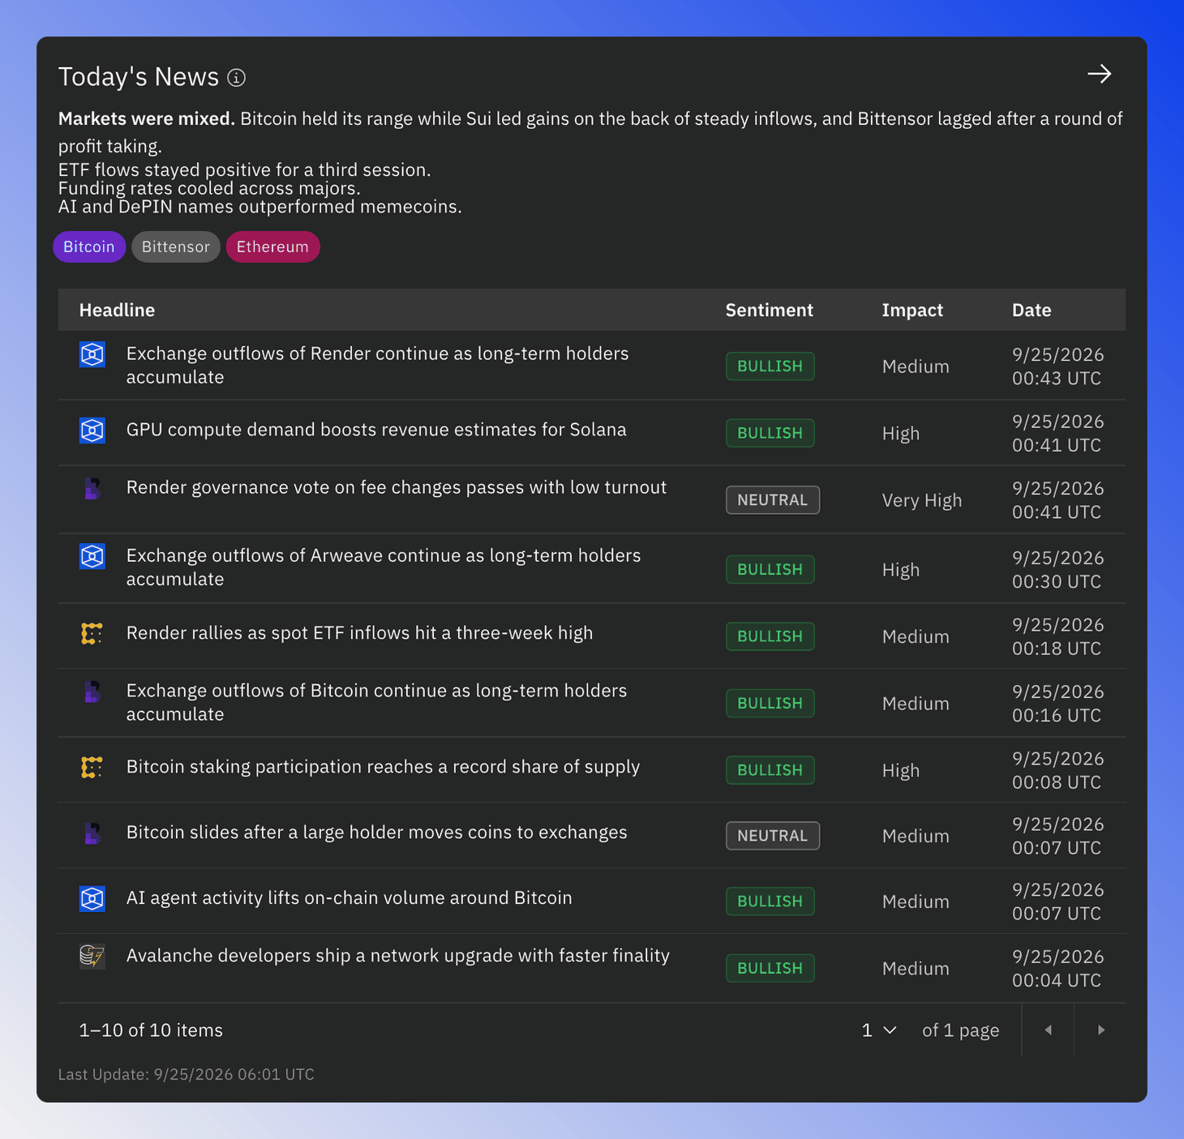Open the page number dropdown

[x=879, y=1030]
